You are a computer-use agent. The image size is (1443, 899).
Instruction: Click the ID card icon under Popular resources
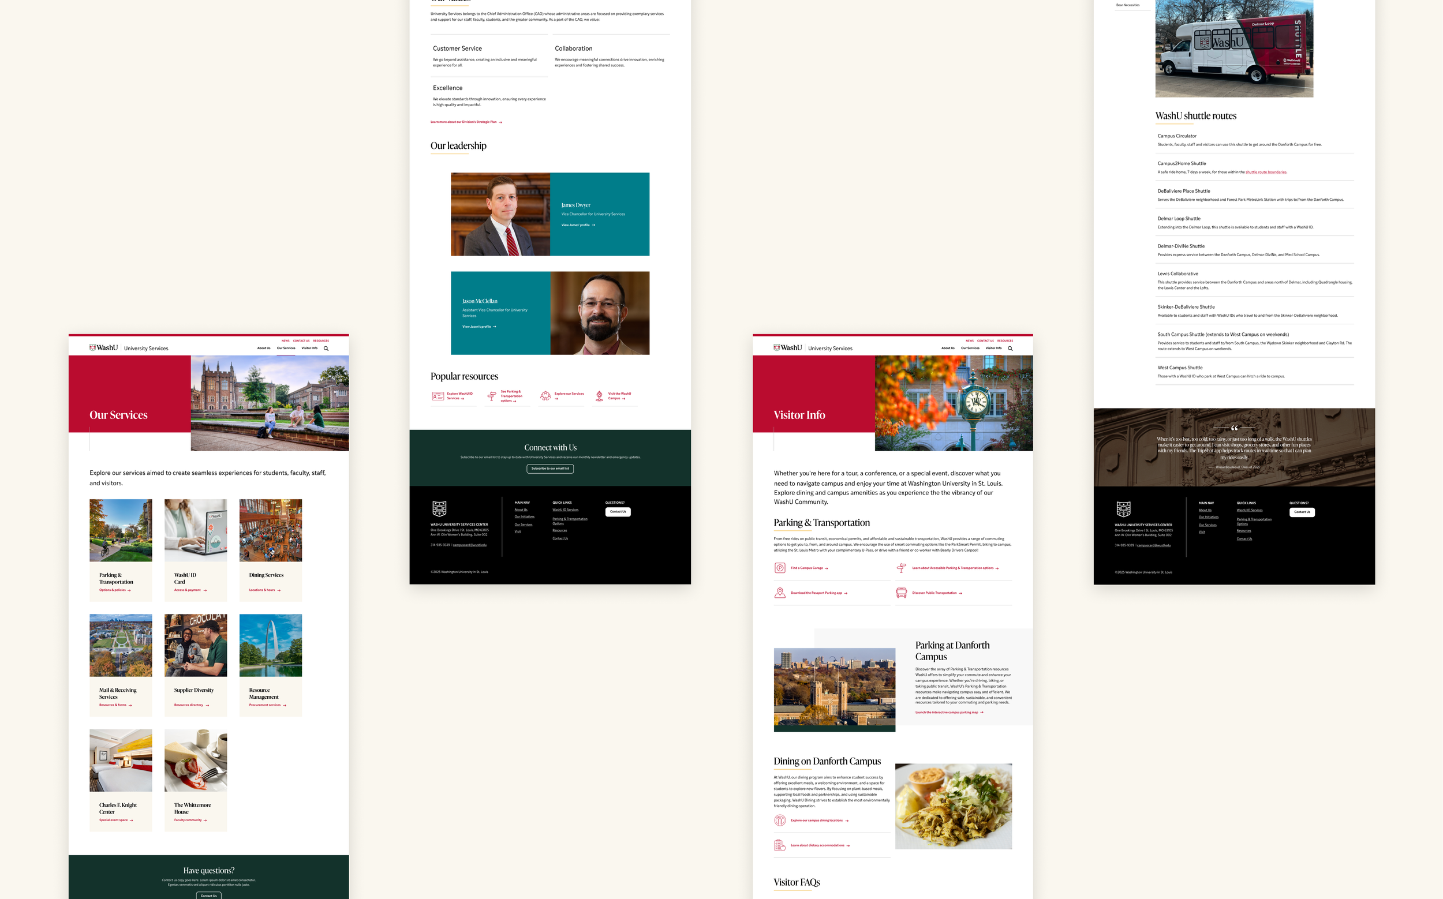[438, 396]
